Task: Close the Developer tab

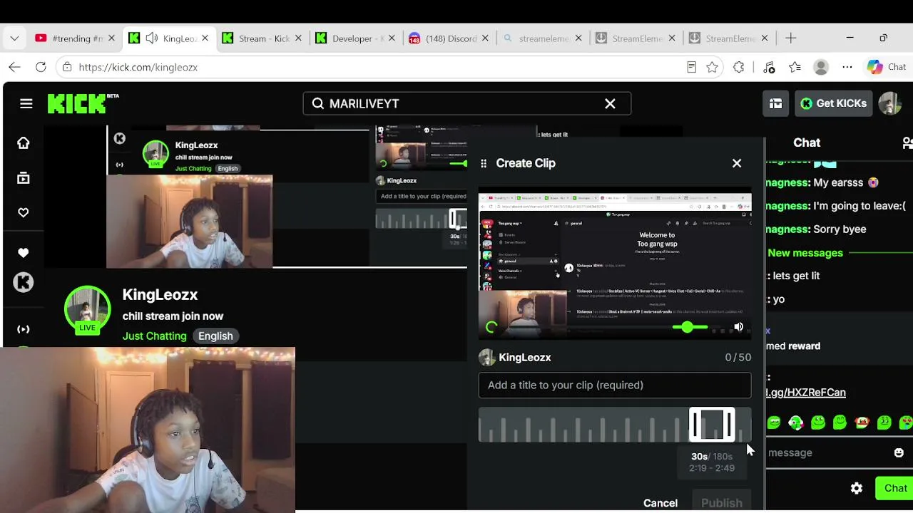Action: (x=392, y=38)
